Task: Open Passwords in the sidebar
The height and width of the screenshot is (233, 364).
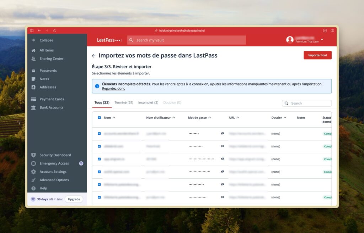Action: [x=48, y=71]
